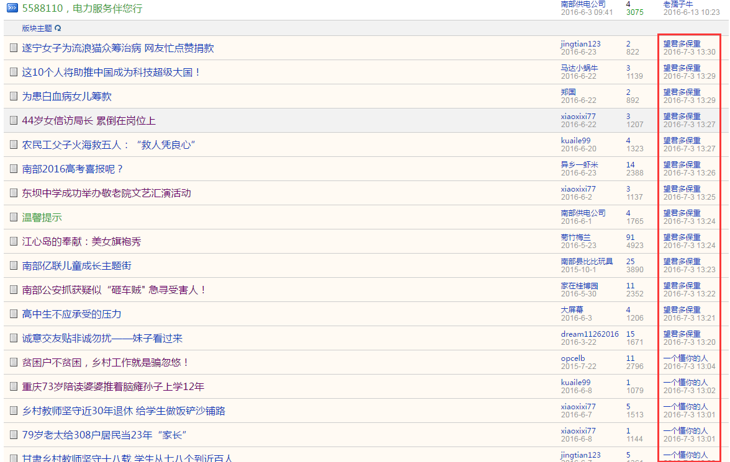The height and width of the screenshot is (462, 730).
Task: Open thread 这10个人将助推中国成为科技超级大国
Action: tap(112, 72)
